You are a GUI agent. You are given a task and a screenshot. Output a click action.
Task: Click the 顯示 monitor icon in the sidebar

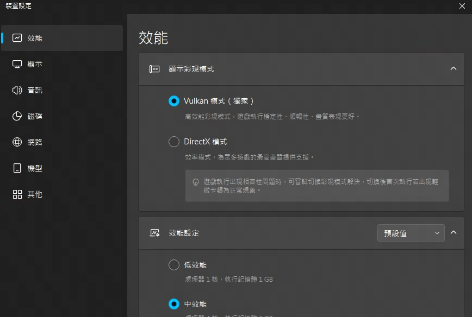coord(18,64)
